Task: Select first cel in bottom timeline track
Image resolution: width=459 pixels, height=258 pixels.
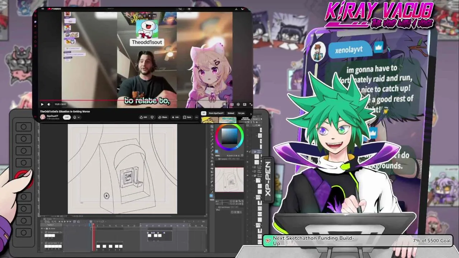Action: pyautogui.click(x=98, y=246)
